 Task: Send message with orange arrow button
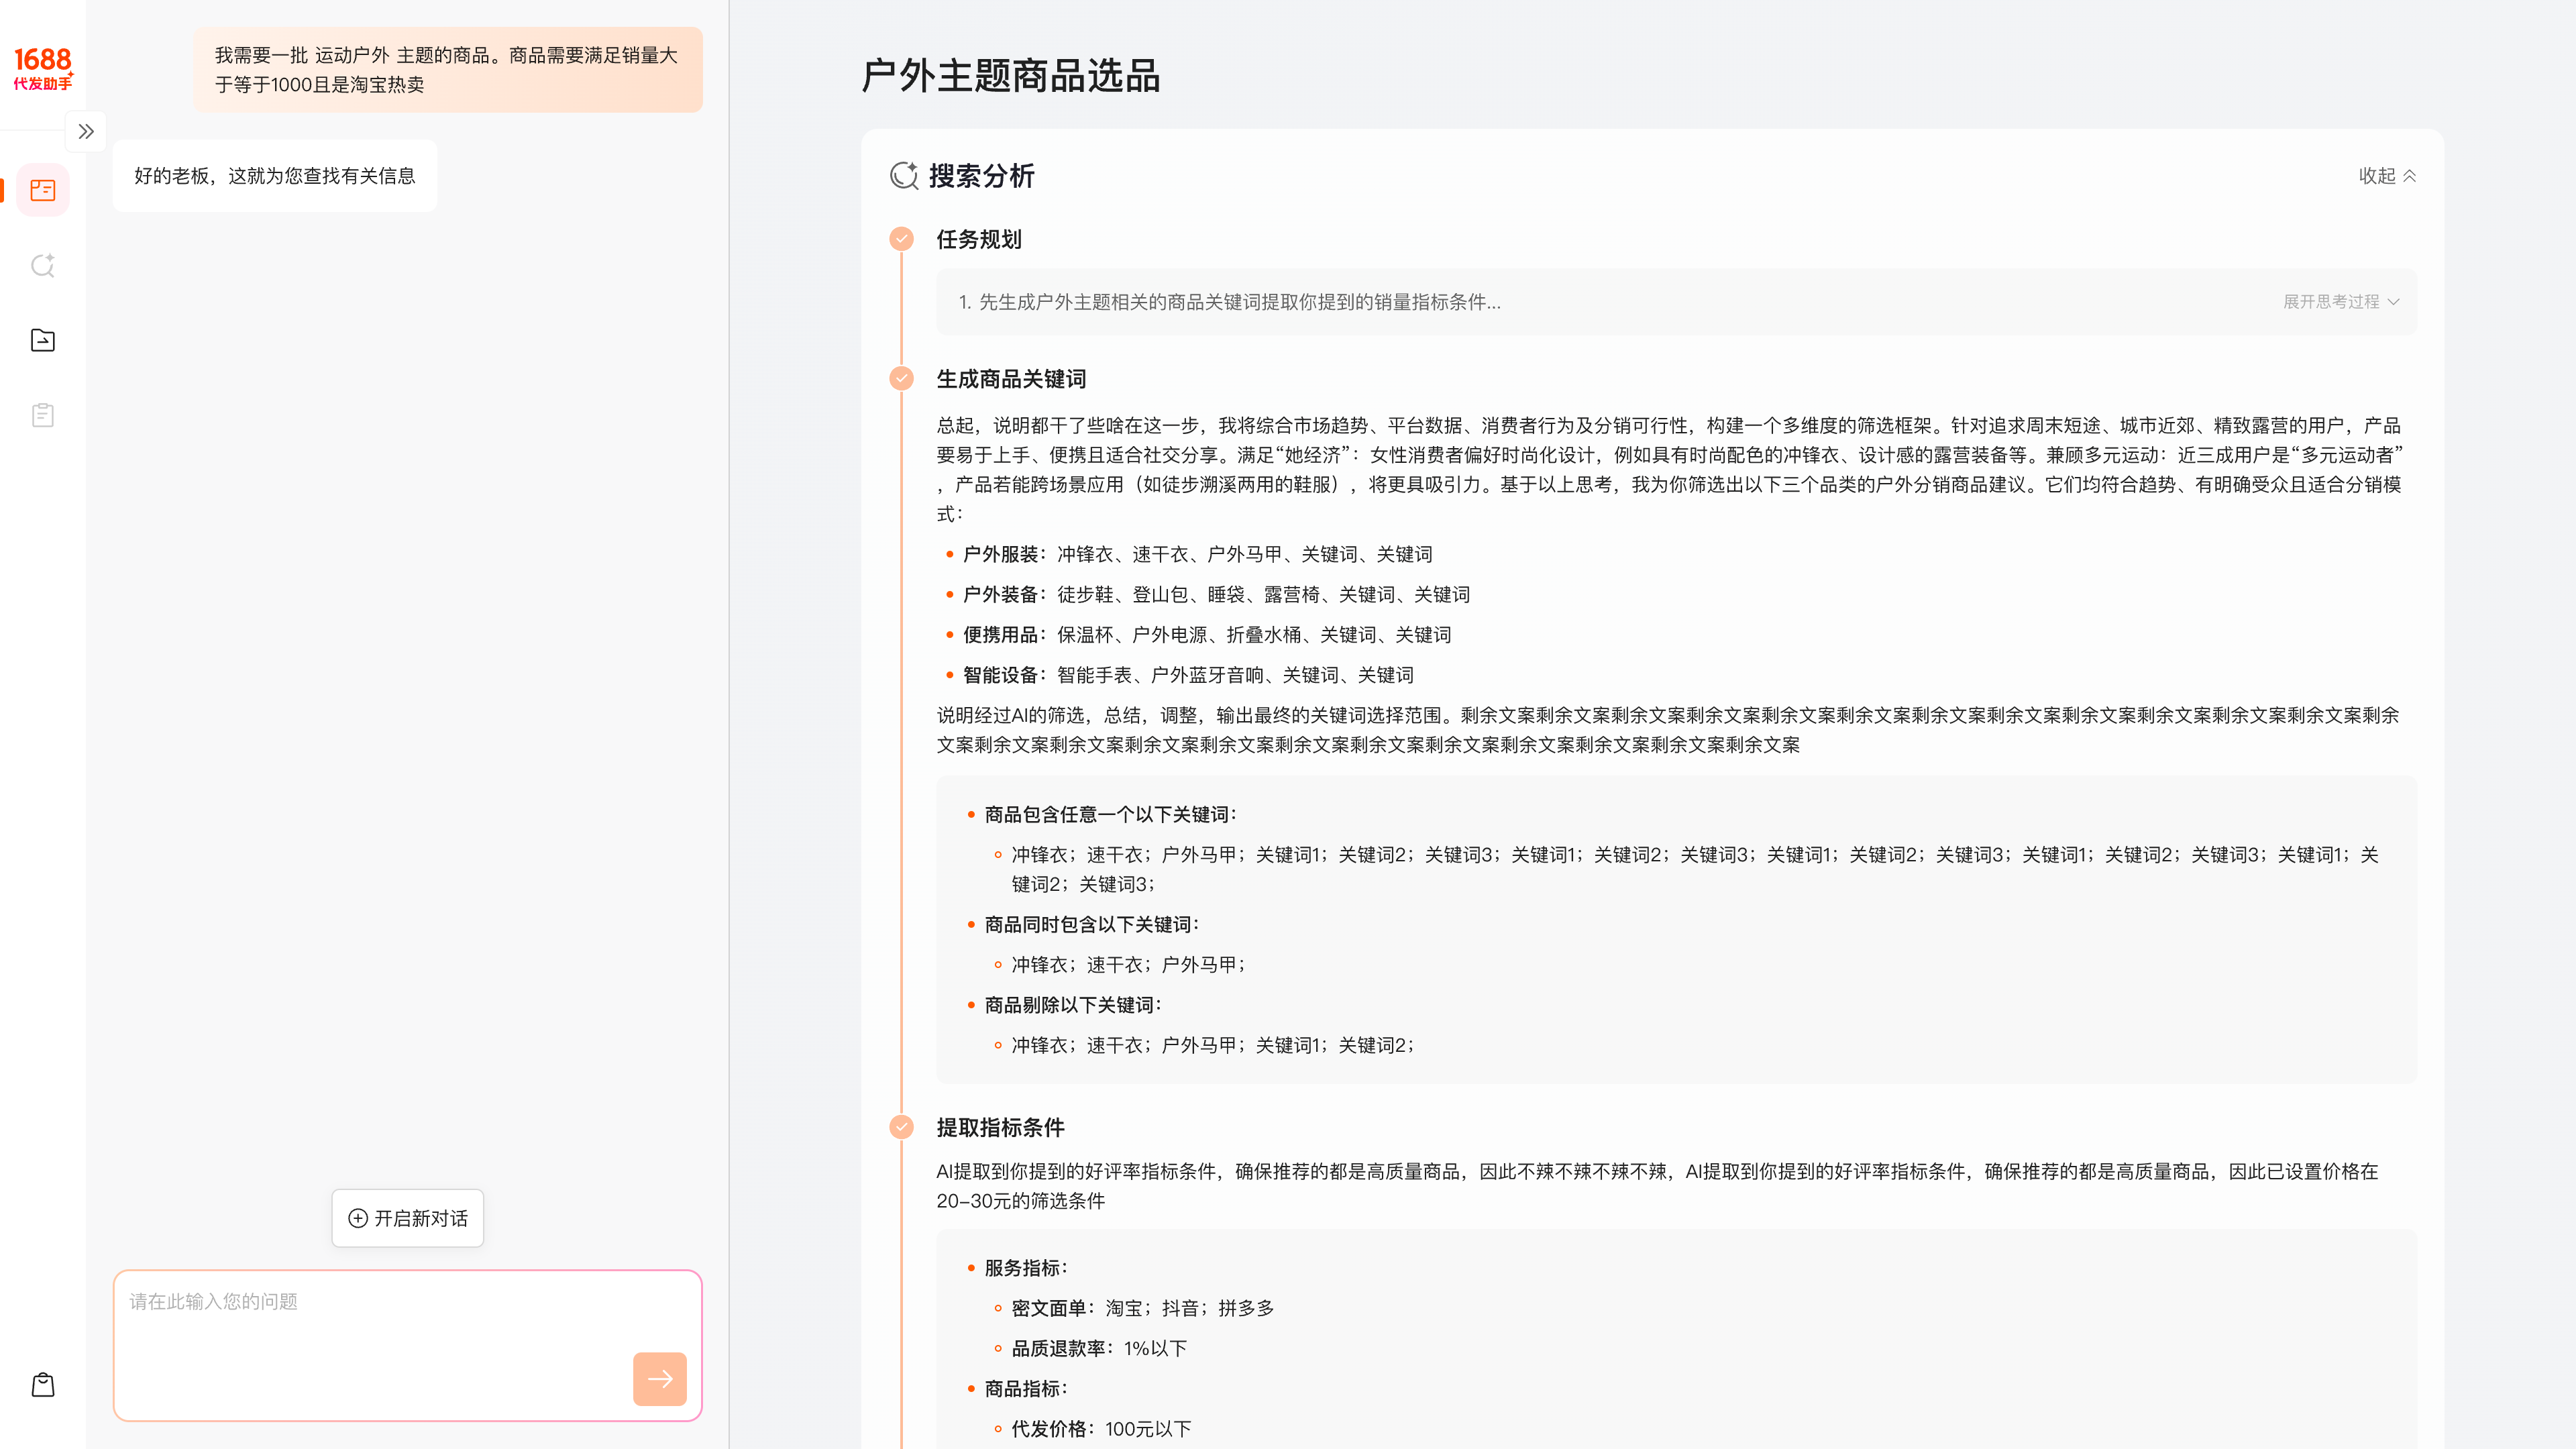(660, 1379)
